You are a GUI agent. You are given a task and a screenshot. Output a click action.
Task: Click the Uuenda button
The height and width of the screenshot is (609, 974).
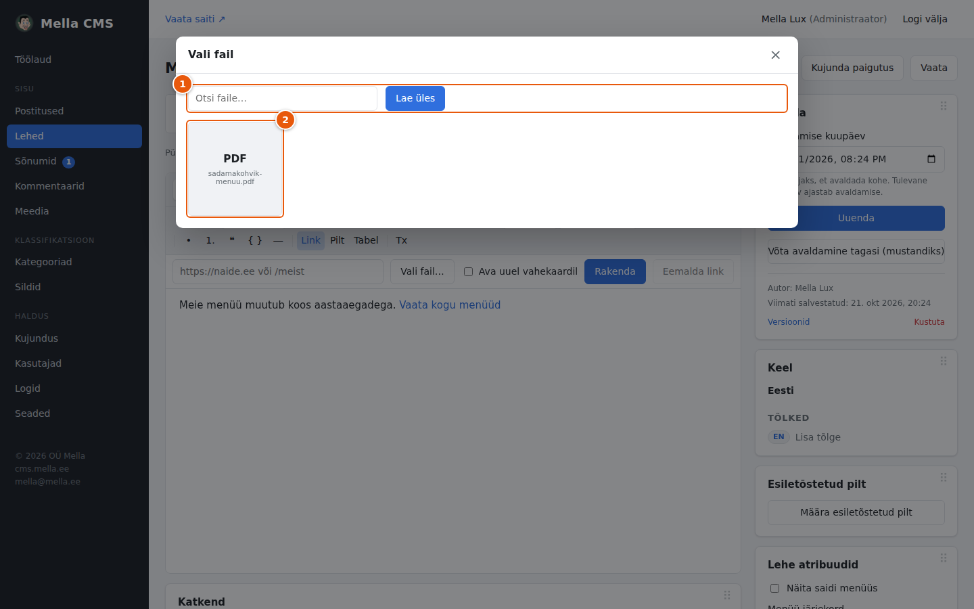(x=856, y=218)
